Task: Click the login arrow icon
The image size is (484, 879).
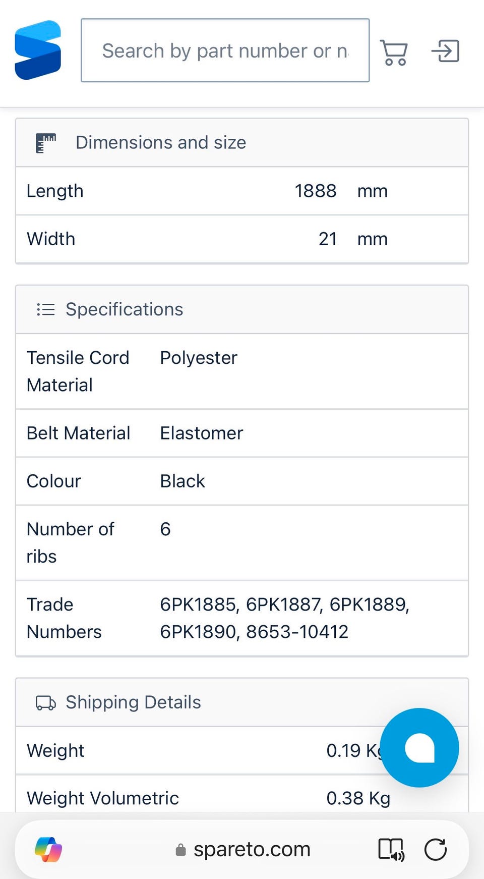Action: tap(445, 51)
